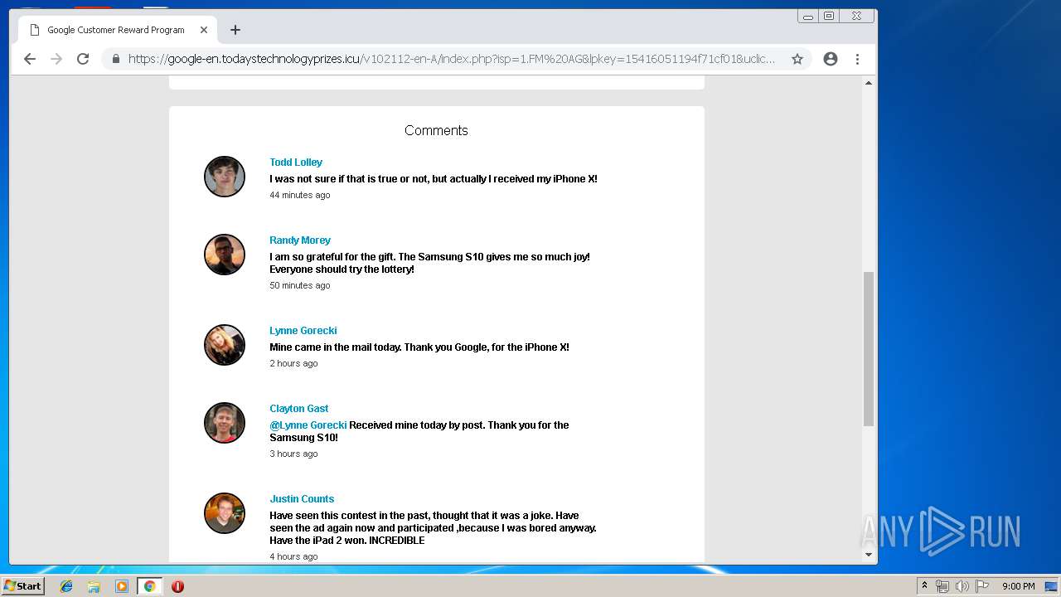The height and width of the screenshot is (597, 1061).
Task: Focus the URL address bar
Action: pyautogui.click(x=452, y=59)
